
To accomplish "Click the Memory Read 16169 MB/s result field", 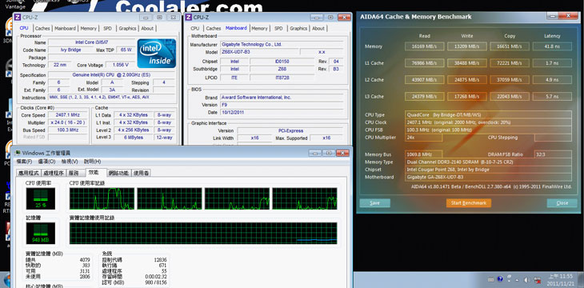I will tap(424, 46).
